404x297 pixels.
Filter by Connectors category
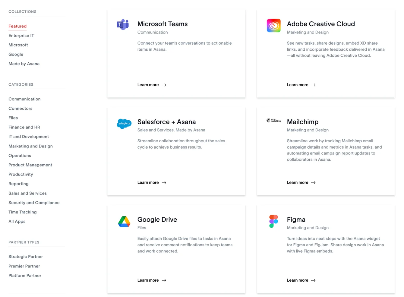tap(20, 108)
